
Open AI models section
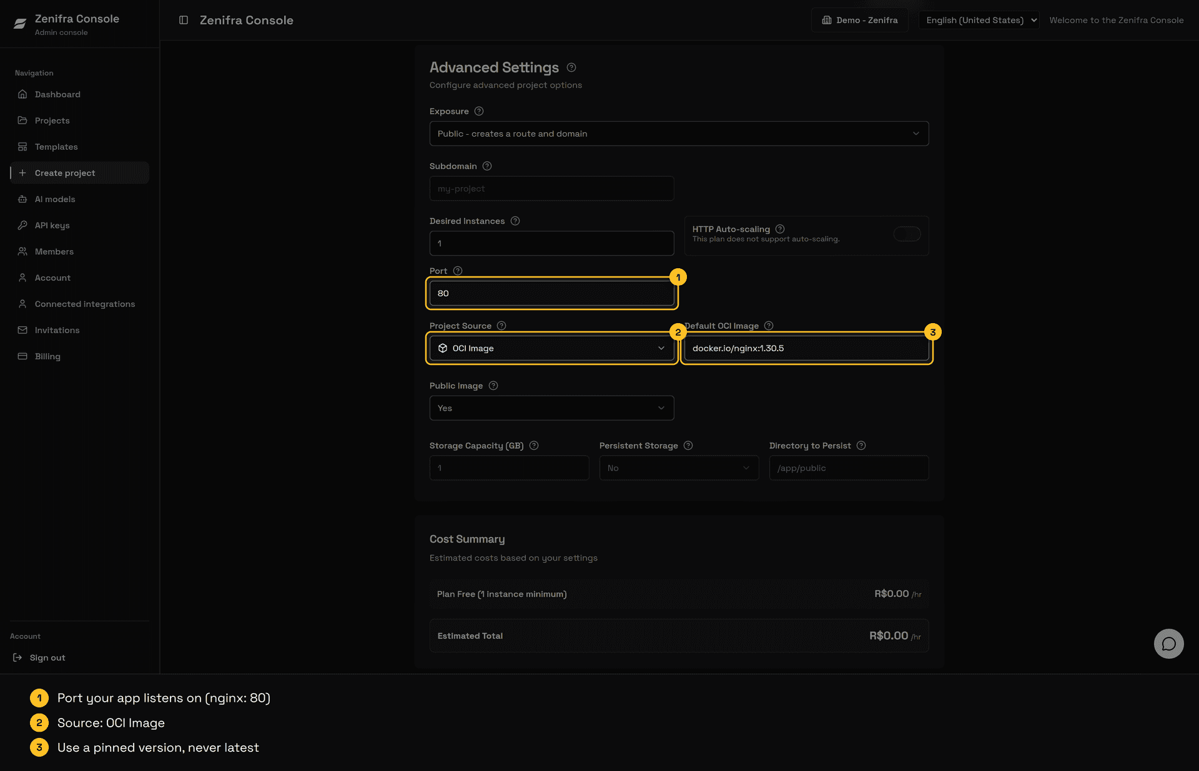80,199
